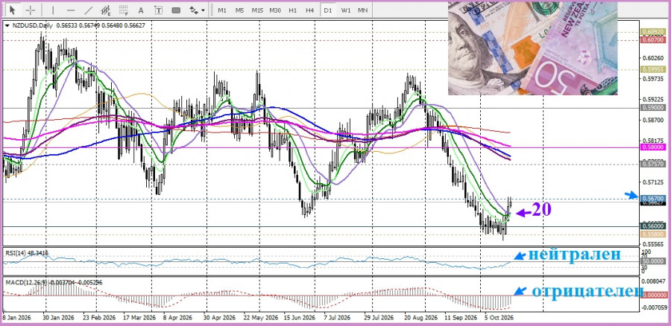Click the 0.59000 price level label
671x326 pixels.
[x=652, y=108]
